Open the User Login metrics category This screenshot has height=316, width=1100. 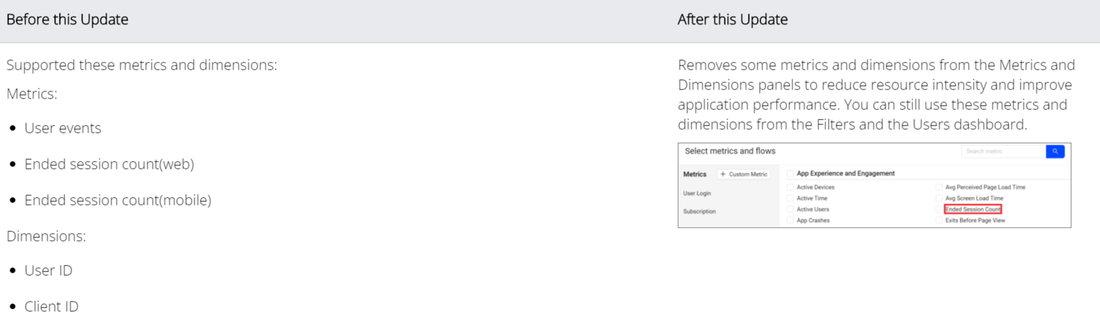(697, 193)
